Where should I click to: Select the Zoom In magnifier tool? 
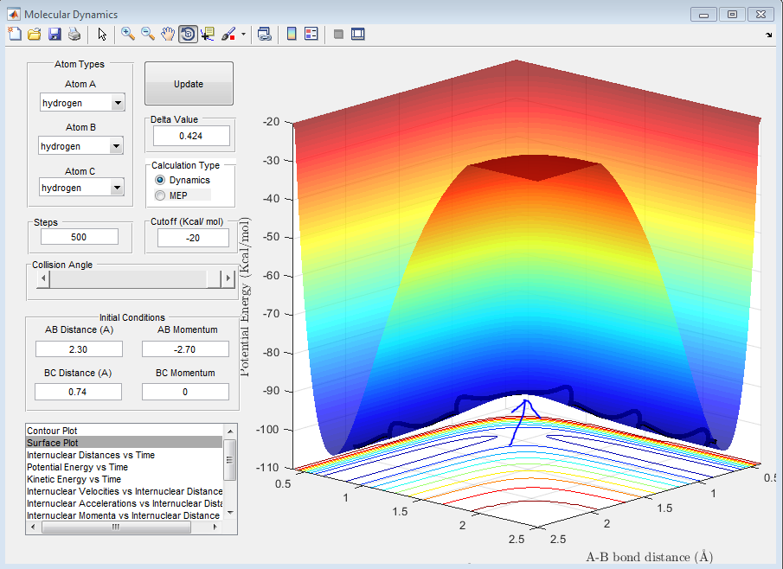(128, 35)
